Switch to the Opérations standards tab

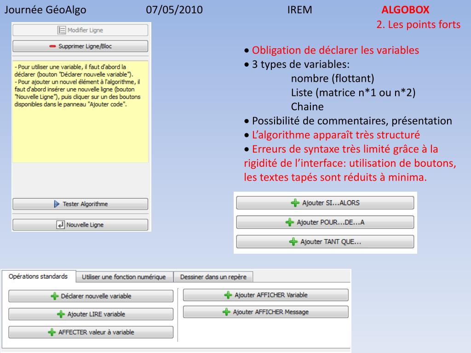39,276
